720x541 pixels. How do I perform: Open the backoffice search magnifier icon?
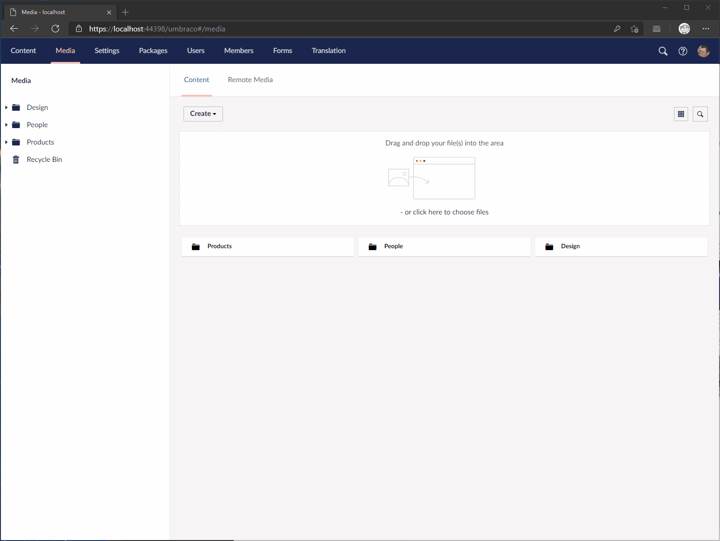(x=663, y=51)
